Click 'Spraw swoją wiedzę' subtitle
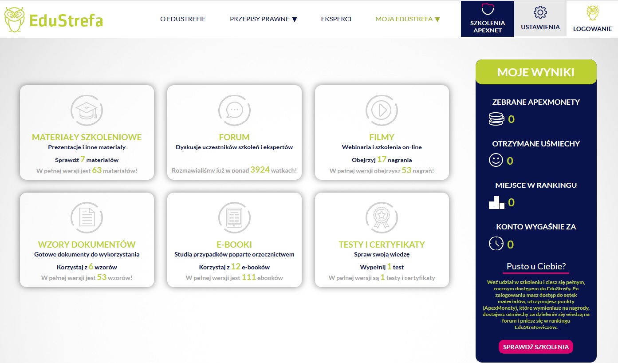The image size is (618, 363). [x=382, y=255]
